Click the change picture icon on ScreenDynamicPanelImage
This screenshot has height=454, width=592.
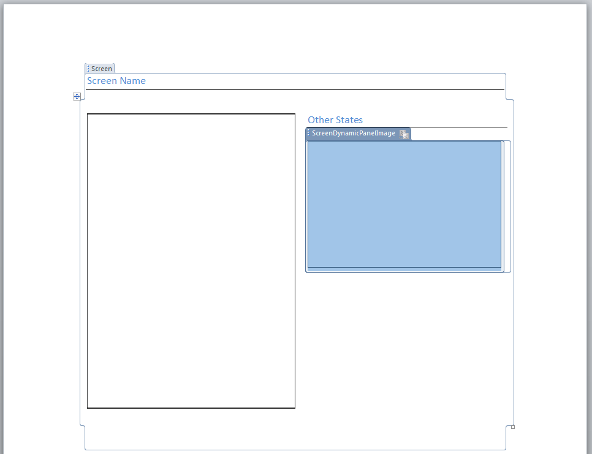click(x=404, y=134)
